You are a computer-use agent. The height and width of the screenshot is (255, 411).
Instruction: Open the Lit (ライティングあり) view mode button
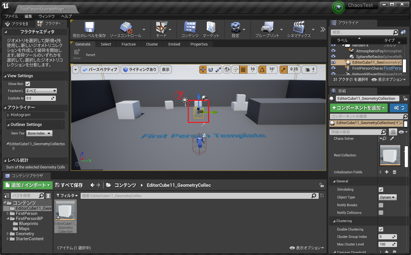click(139, 69)
